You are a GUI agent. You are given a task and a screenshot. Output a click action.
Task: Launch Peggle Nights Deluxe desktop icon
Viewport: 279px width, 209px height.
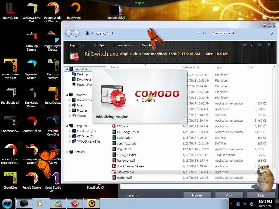pyautogui.click(x=53, y=41)
